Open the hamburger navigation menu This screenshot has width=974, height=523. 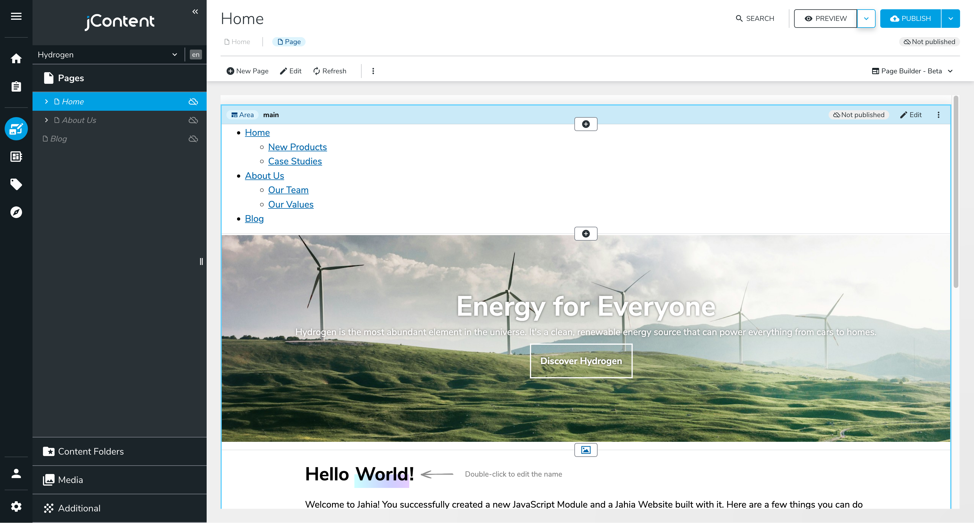click(x=16, y=16)
